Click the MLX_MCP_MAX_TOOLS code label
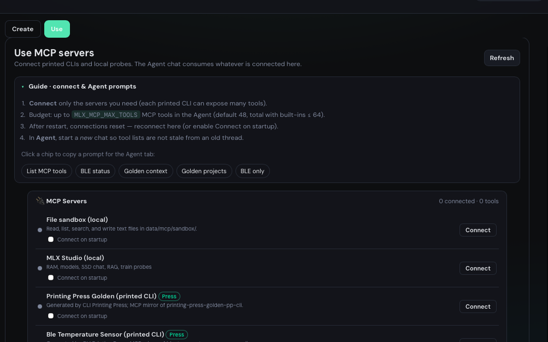The height and width of the screenshot is (342, 548). coord(106,115)
